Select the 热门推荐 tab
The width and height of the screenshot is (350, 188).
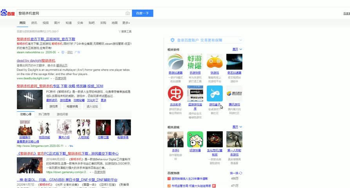tap(44, 114)
